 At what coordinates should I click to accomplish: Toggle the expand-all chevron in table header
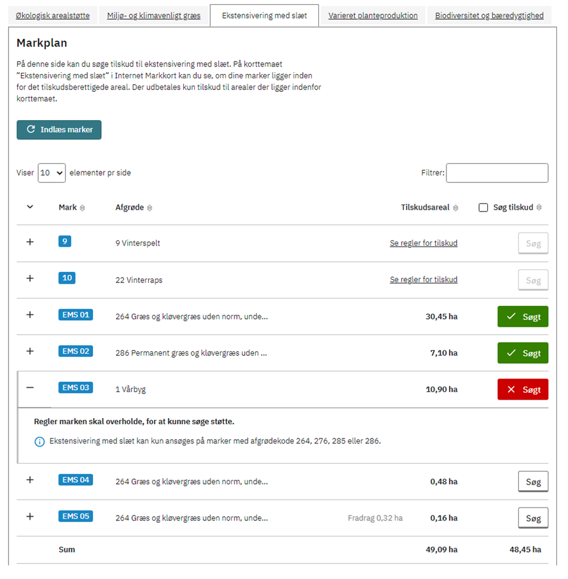pyautogui.click(x=30, y=207)
